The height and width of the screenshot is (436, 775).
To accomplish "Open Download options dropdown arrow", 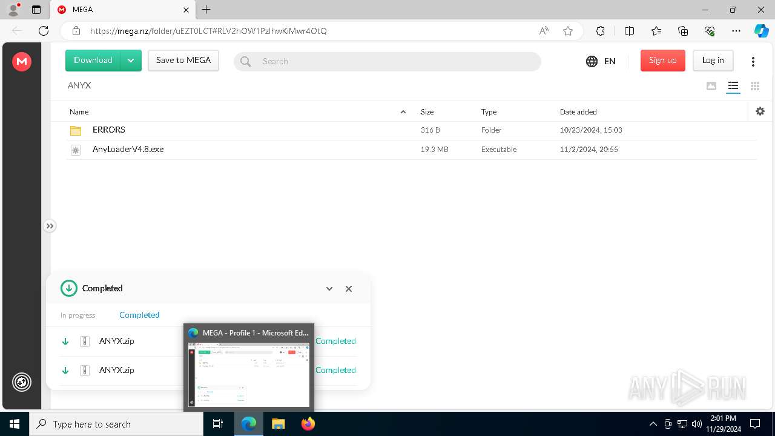I will (x=131, y=61).
